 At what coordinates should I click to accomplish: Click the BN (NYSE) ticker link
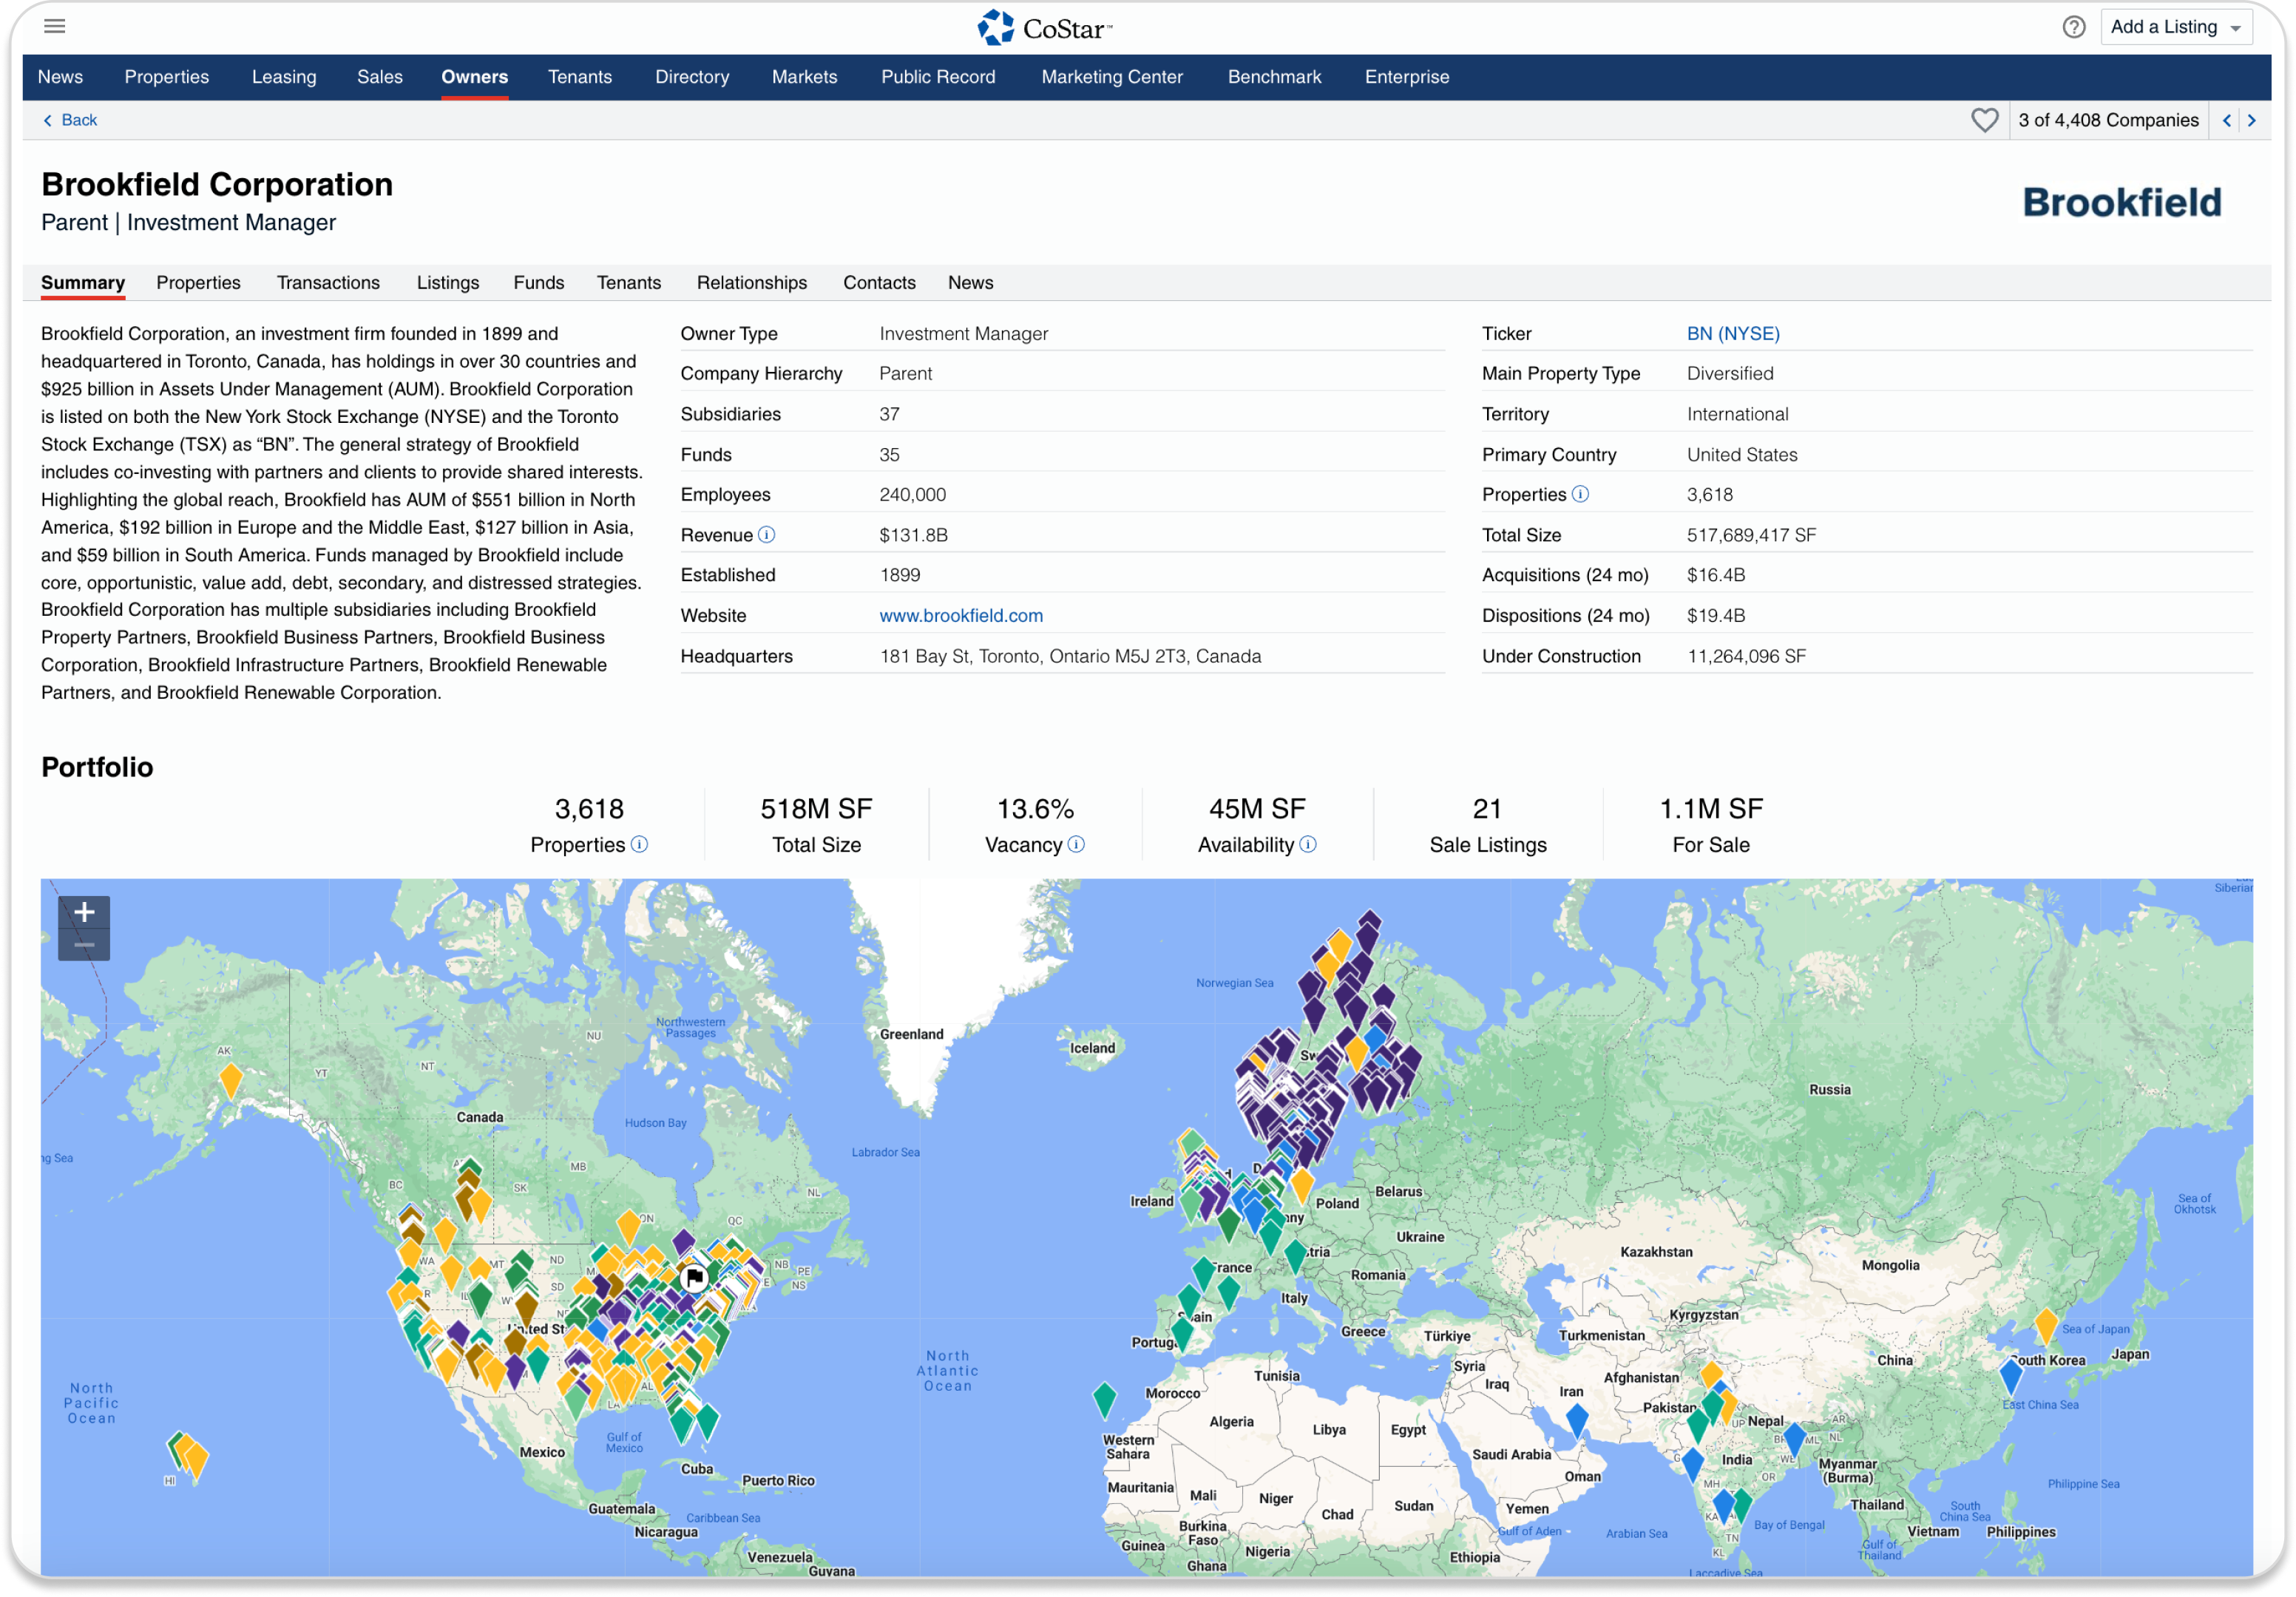point(1732,333)
